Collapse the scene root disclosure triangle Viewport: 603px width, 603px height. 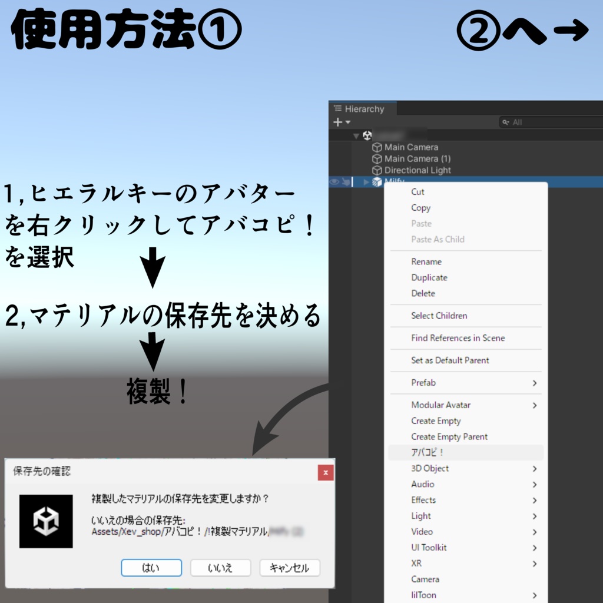(356, 134)
